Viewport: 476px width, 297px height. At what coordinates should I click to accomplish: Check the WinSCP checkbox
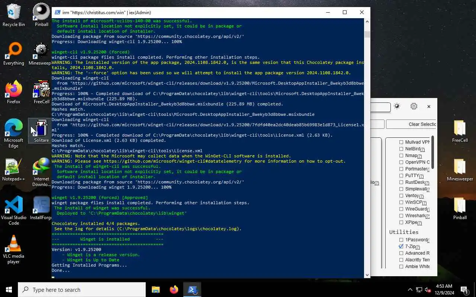(x=401, y=202)
